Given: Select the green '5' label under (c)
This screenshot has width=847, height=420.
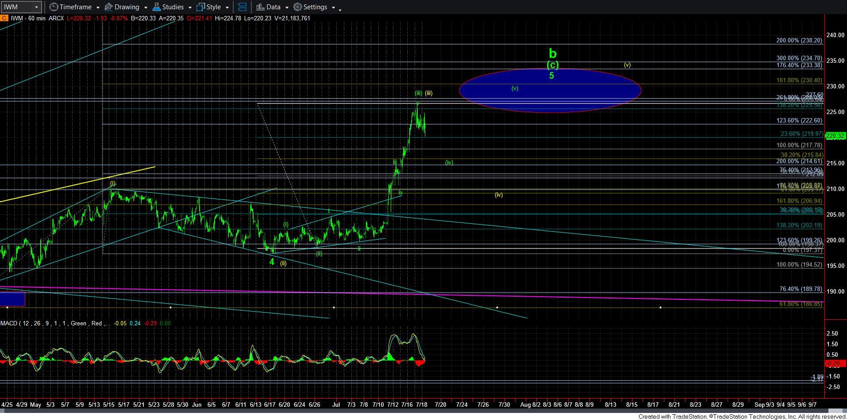Looking at the screenshot, I should coord(551,76).
